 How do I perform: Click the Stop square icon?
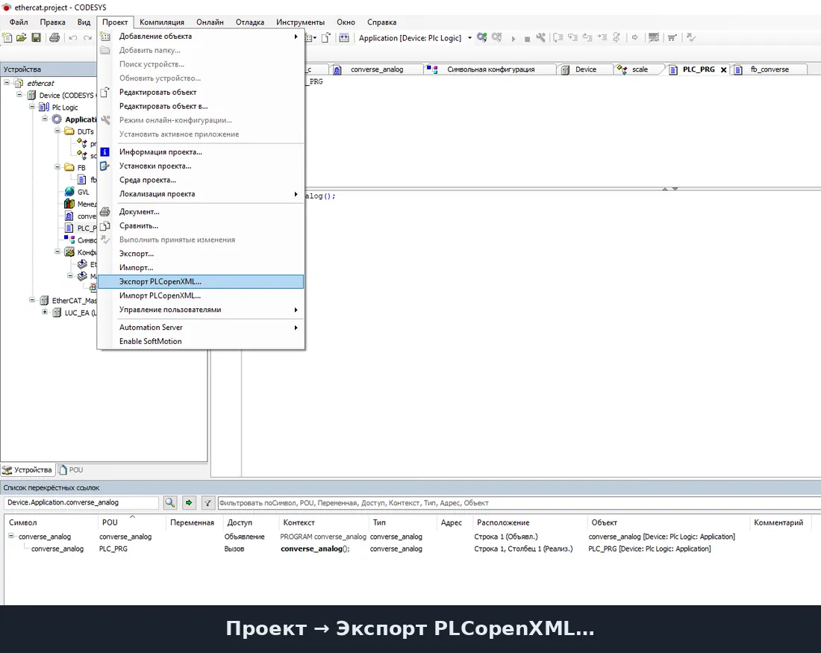pyautogui.click(x=527, y=39)
